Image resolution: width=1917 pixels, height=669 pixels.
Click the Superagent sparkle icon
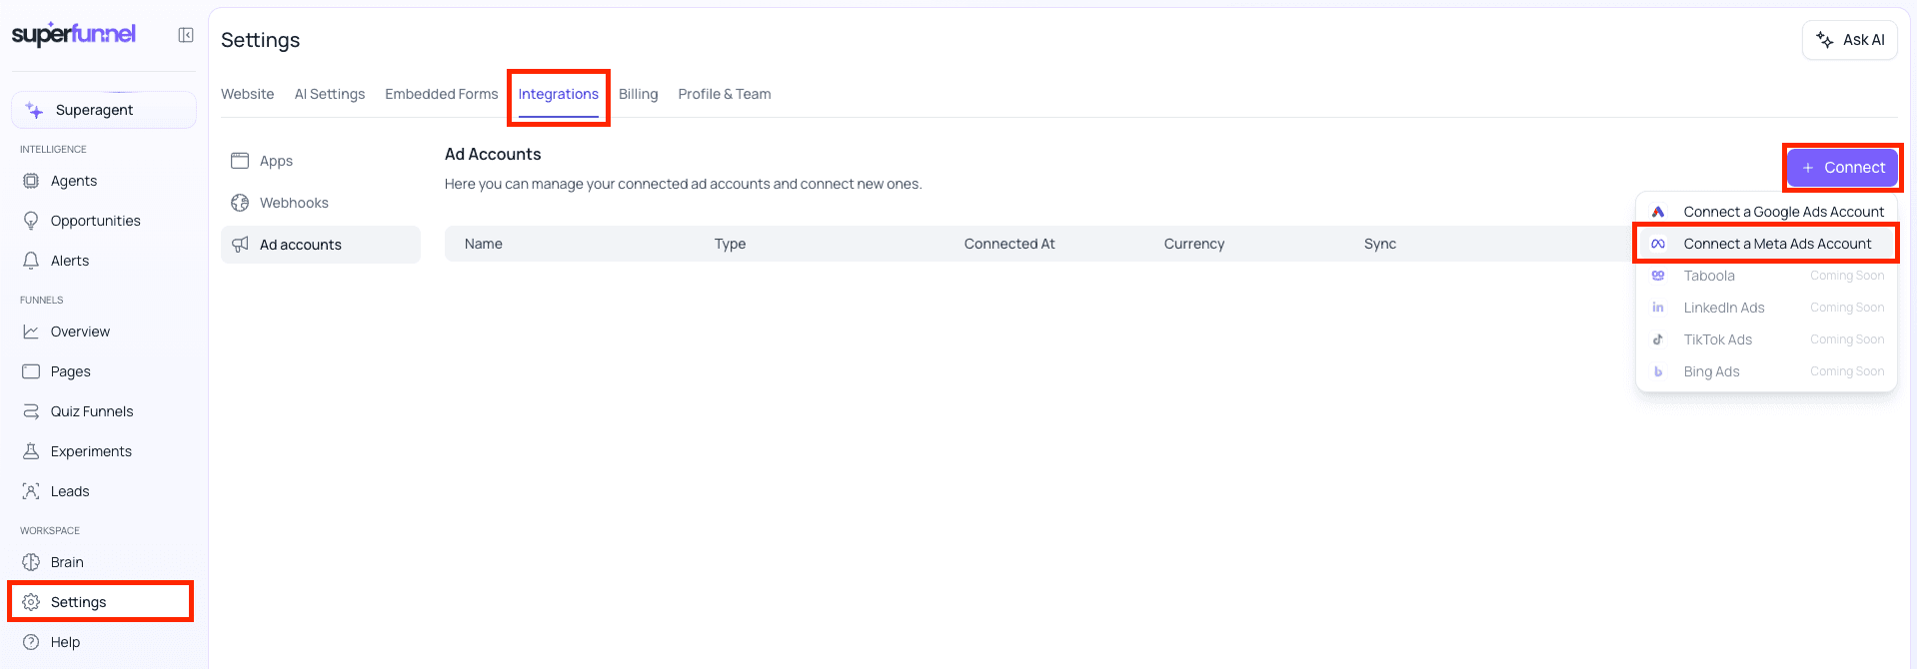pos(35,110)
